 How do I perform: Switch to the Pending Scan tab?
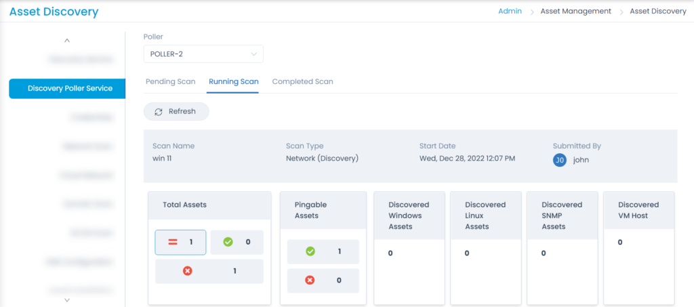point(170,81)
